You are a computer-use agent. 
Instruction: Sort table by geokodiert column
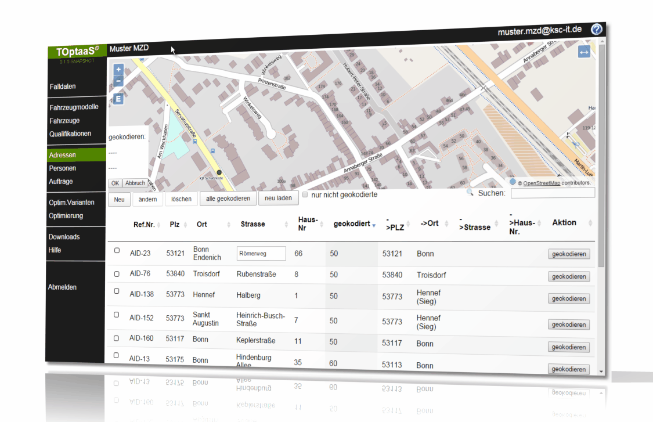(x=355, y=224)
